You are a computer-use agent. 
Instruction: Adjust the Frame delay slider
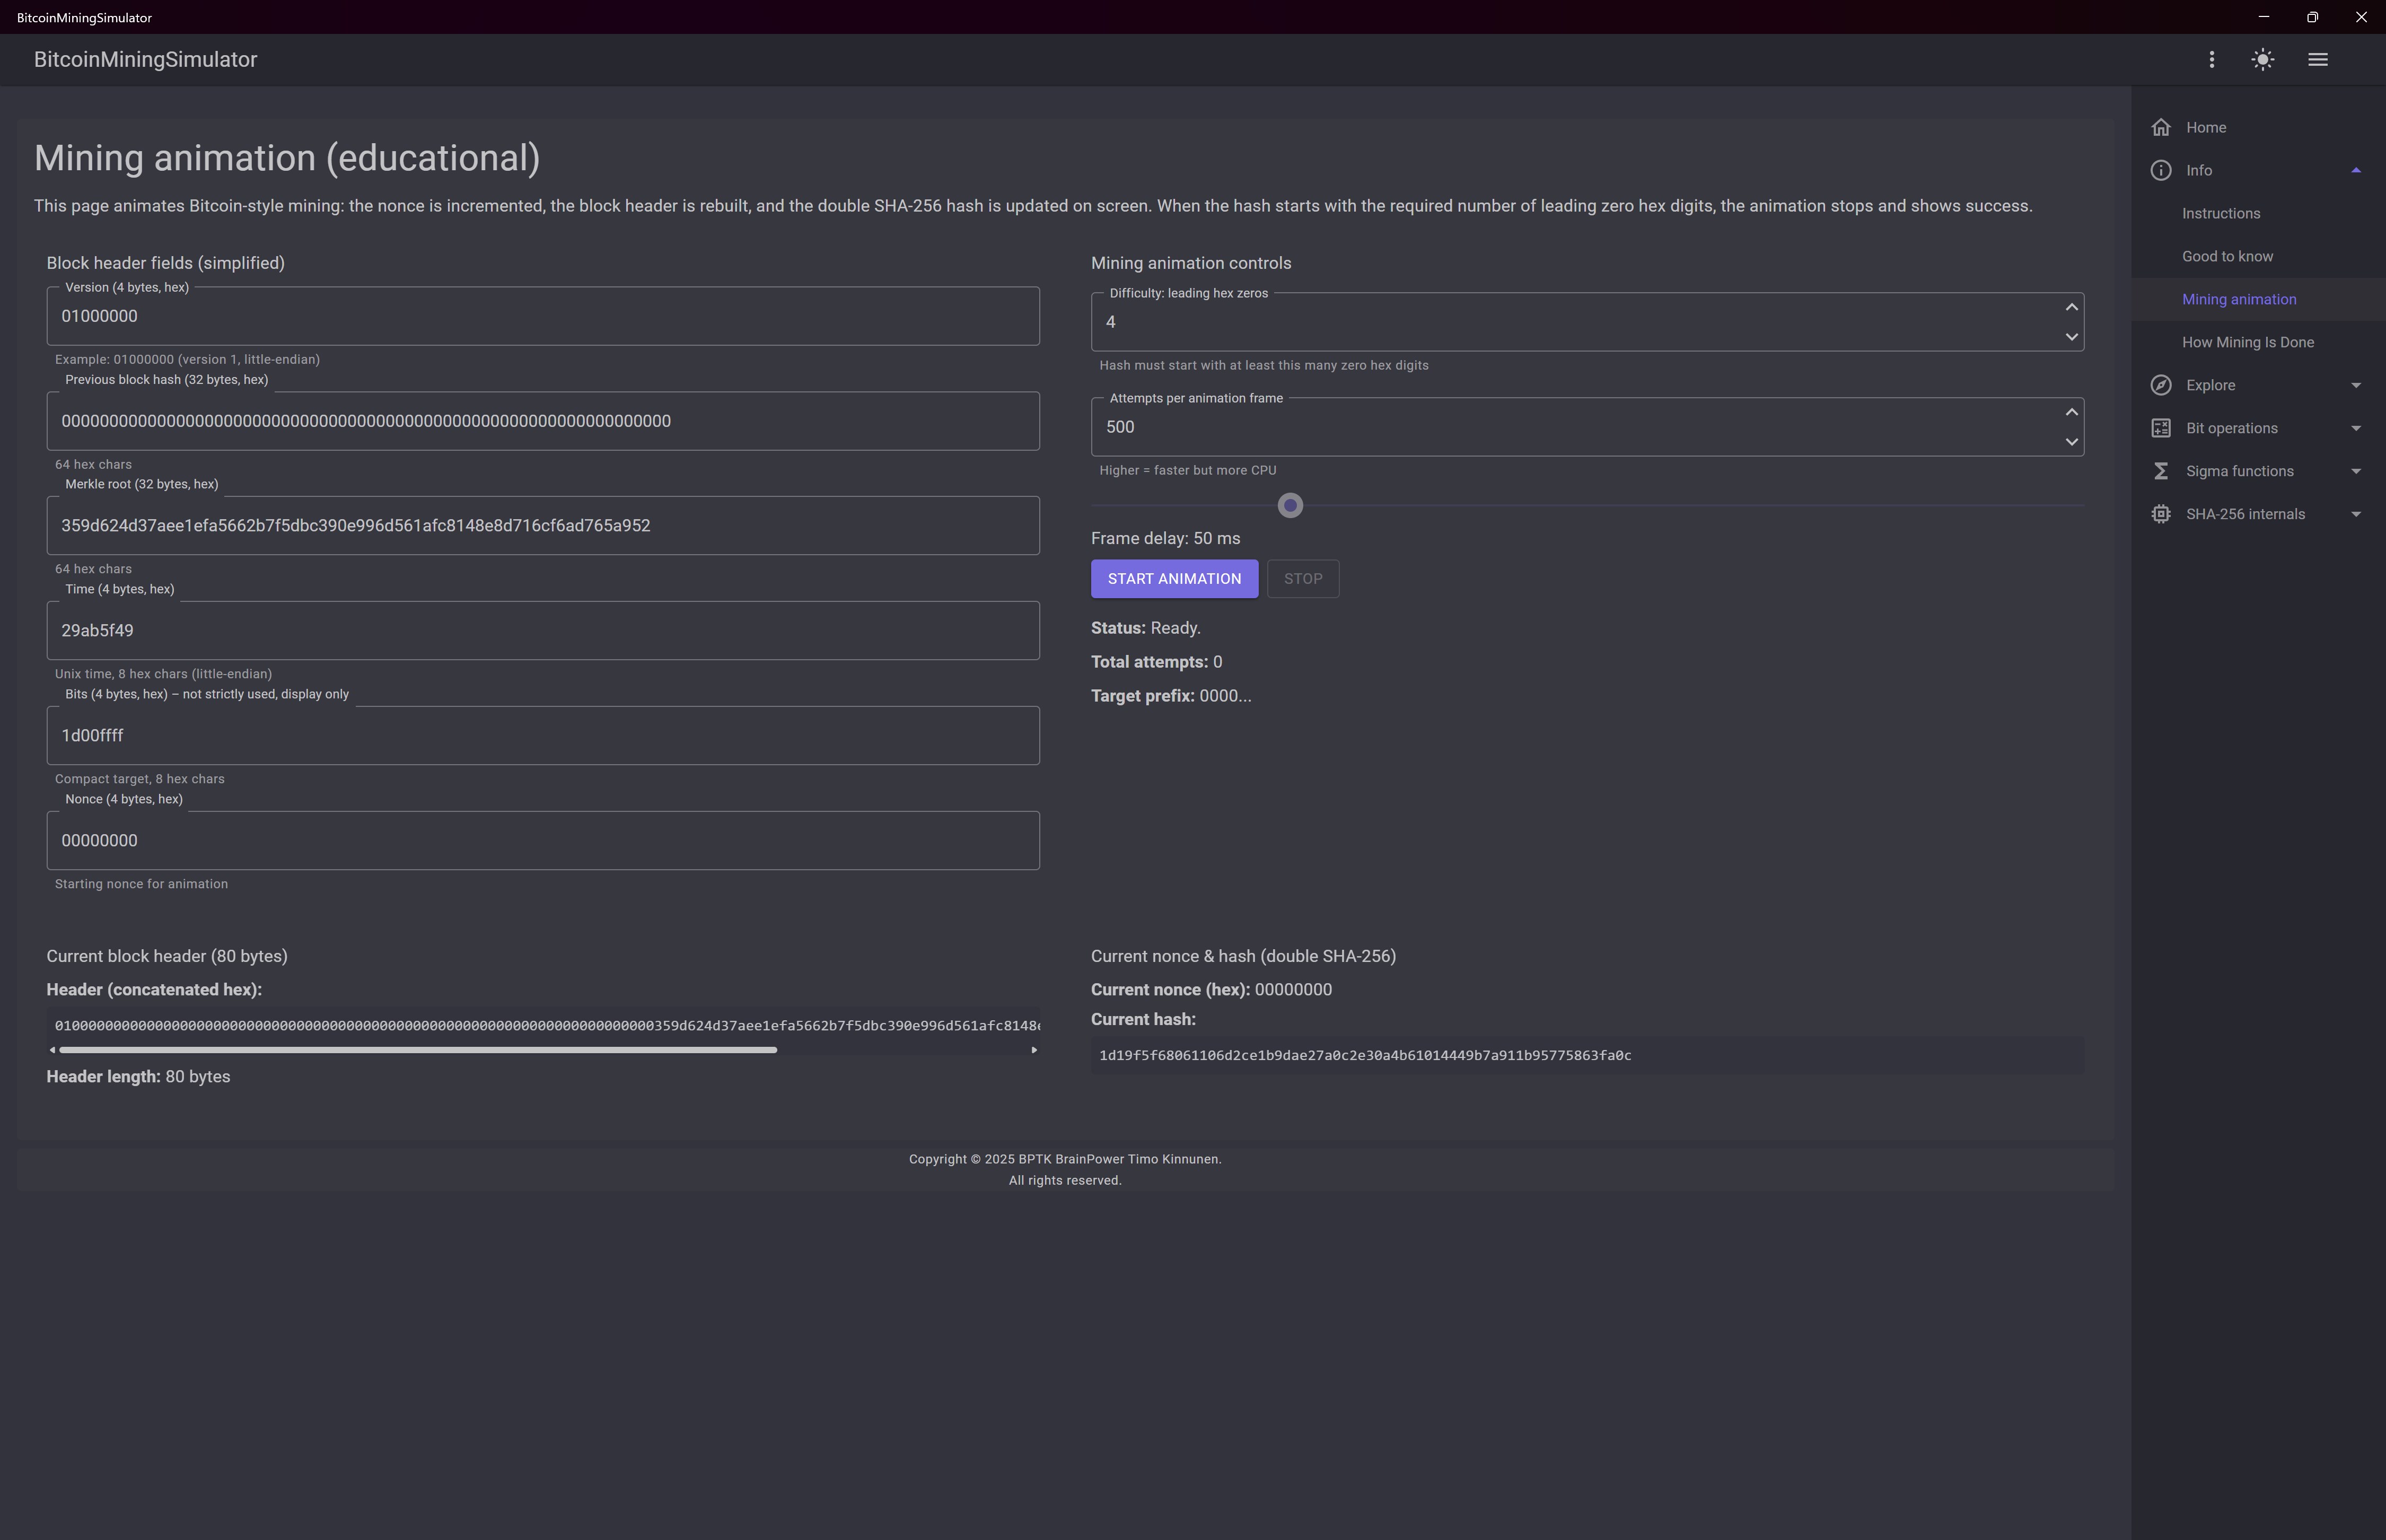pyautogui.click(x=1290, y=504)
